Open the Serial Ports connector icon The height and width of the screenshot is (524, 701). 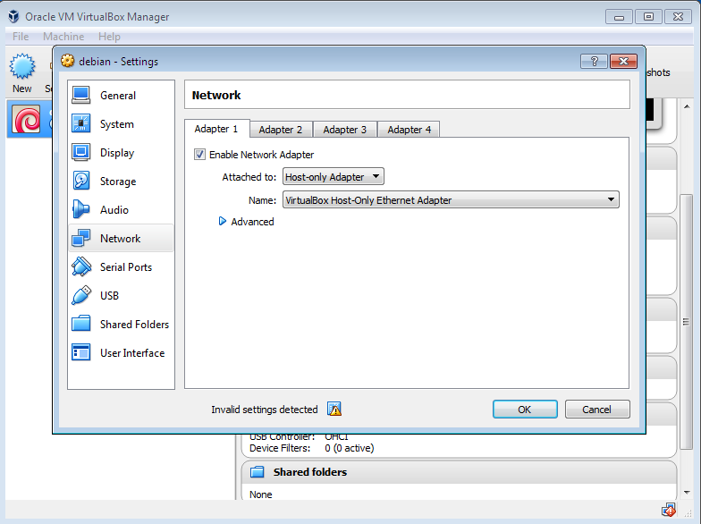point(80,266)
